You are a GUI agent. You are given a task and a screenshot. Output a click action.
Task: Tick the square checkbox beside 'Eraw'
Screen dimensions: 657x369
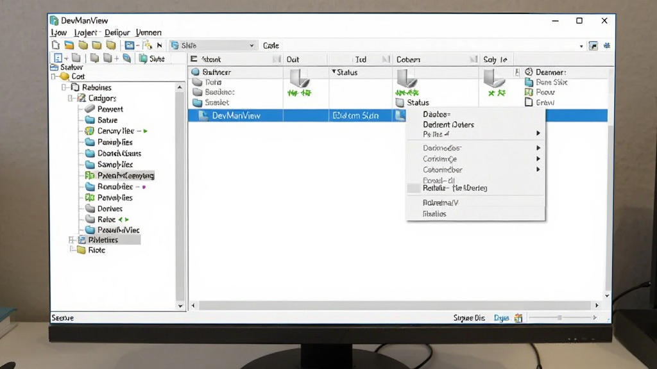(x=529, y=102)
